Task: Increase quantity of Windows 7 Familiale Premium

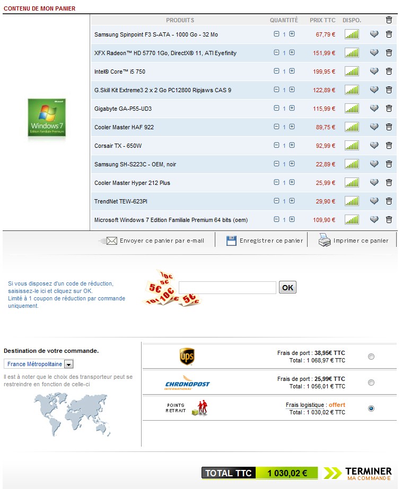Action: coord(292,220)
